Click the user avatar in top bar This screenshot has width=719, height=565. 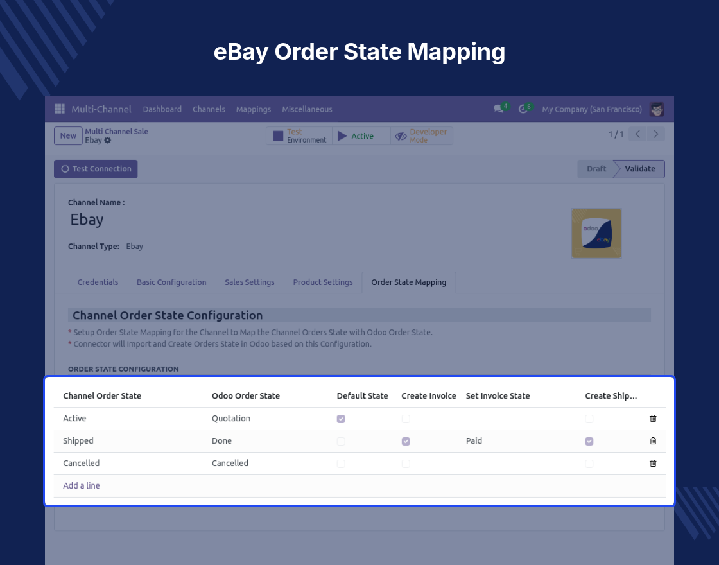click(x=657, y=109)
